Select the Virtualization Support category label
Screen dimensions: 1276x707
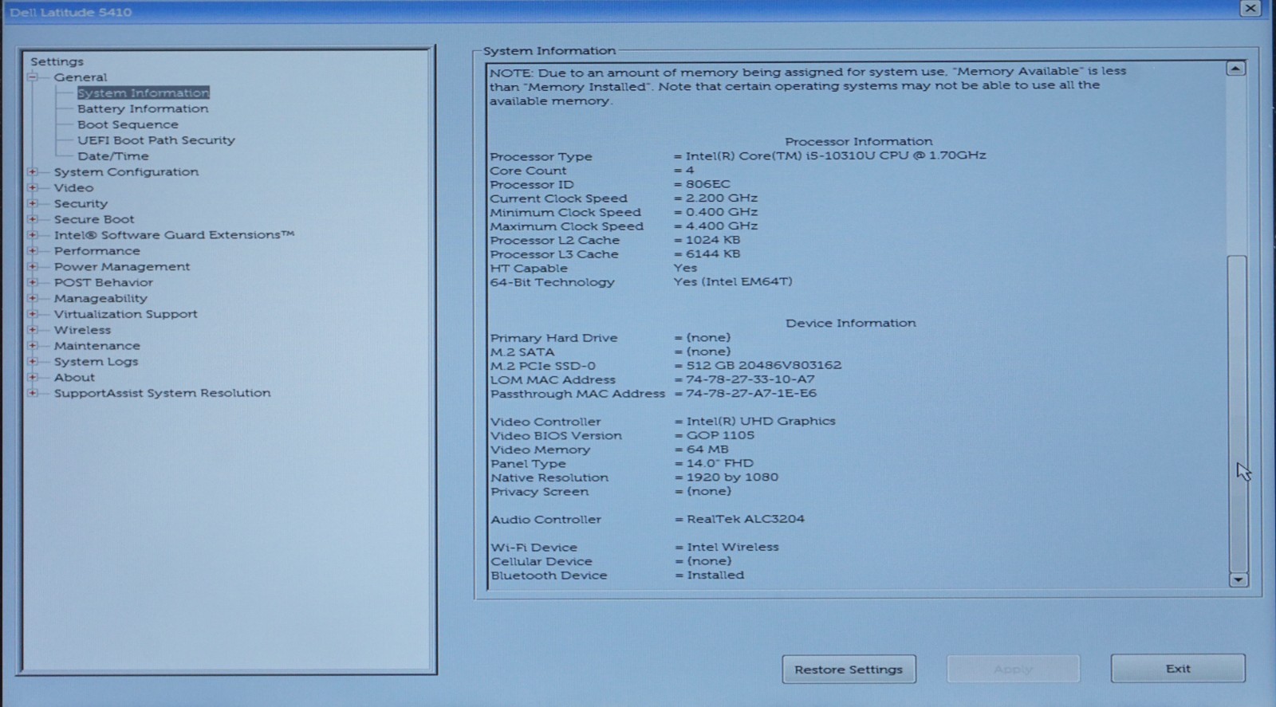pos(125,314)
